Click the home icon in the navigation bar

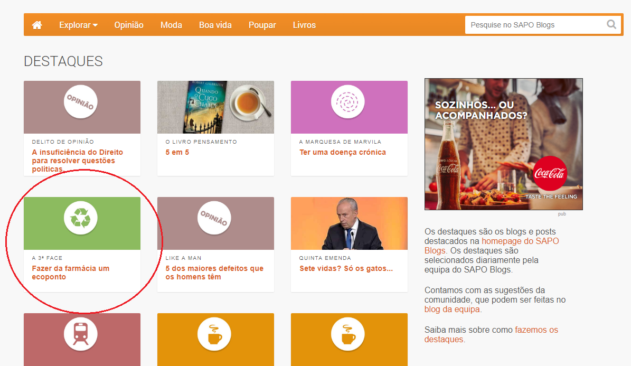click(37, 25)
